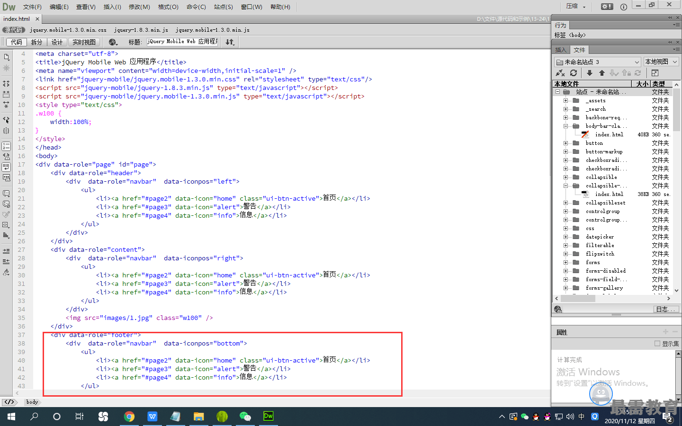The image size is (682, 426).
Task: Put files with the up arrow icon
Action: (602, 73)
